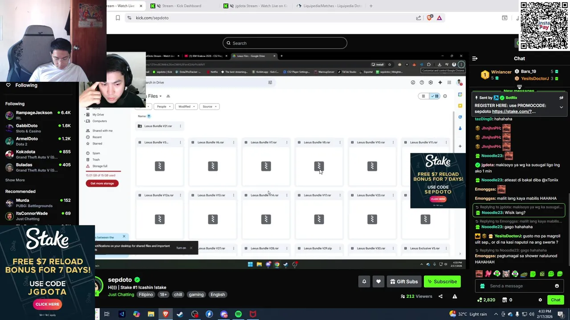Click the Get more storage button
This screenshot has height=320, width=570.
[x=102, y=184]
